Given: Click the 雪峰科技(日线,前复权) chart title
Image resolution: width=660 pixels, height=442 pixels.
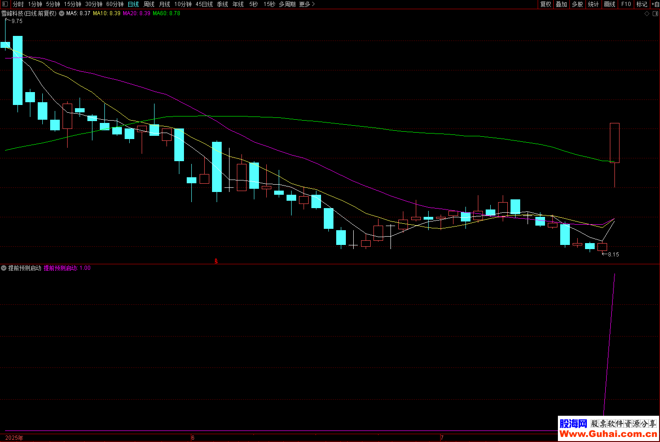Looking at the screenshot, I should tap(29, 13).
